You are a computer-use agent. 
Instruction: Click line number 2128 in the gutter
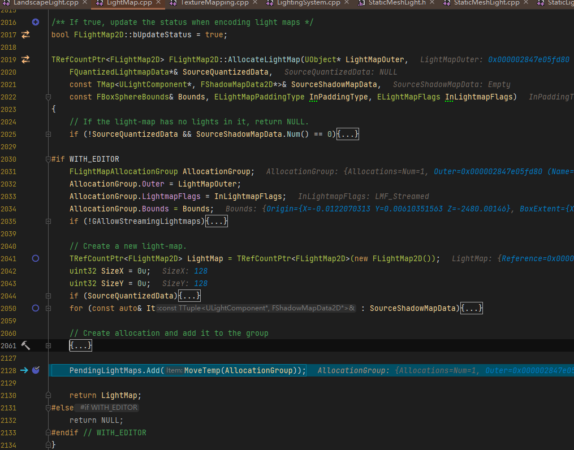[x=8, y=370]
